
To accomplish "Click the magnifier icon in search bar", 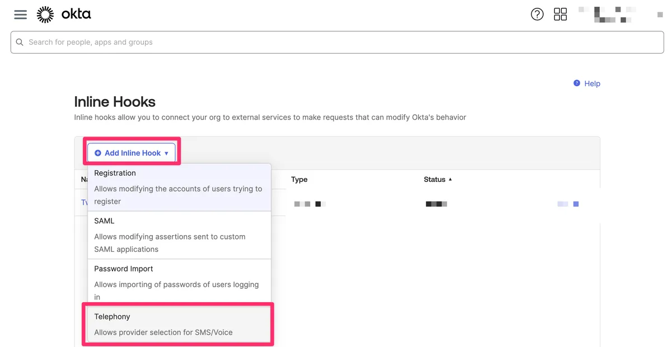I will pyautogui.click(x=20, y=43).
